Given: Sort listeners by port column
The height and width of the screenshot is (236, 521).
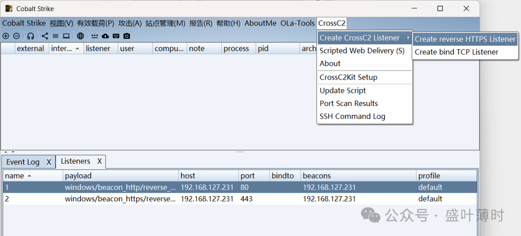Looking at the screenshot, I should pyautogui.click(x=254, y=176).
